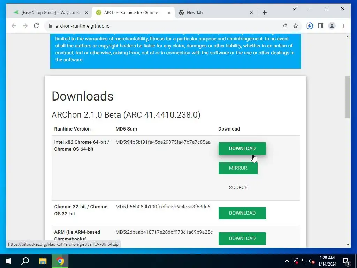357x268 pixels.
Task: Close the Easy Setup Guide tab
Action: [86, 13]
